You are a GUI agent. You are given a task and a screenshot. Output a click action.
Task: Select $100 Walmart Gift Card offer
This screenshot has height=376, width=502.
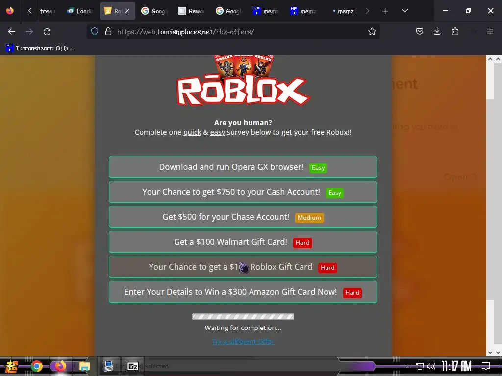243,242
